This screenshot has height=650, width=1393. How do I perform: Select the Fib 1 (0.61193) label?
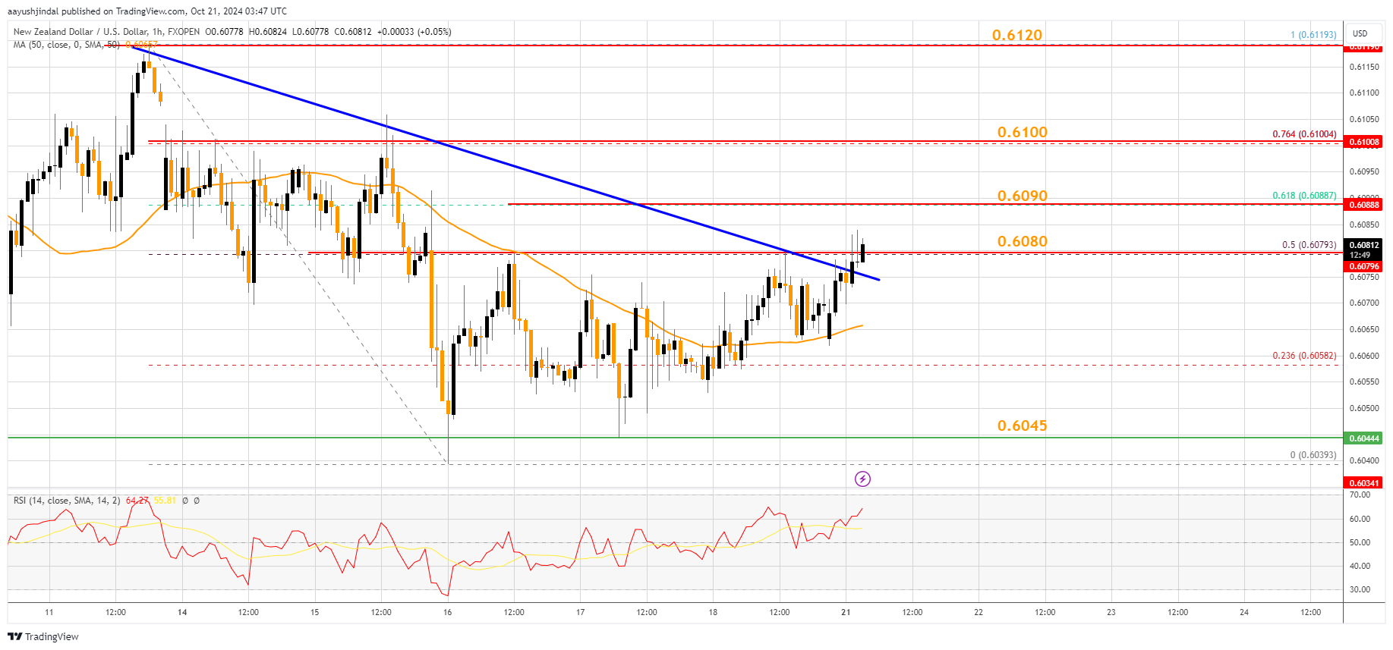pos(1313,35)
